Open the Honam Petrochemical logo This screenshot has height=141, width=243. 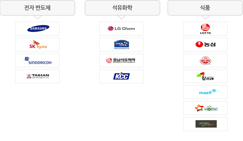click(121, 60)
